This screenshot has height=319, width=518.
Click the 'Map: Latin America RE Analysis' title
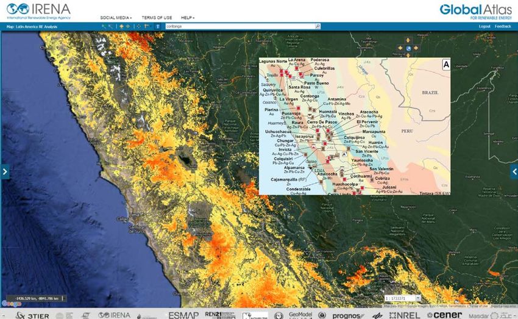click(x=32, y=27)
